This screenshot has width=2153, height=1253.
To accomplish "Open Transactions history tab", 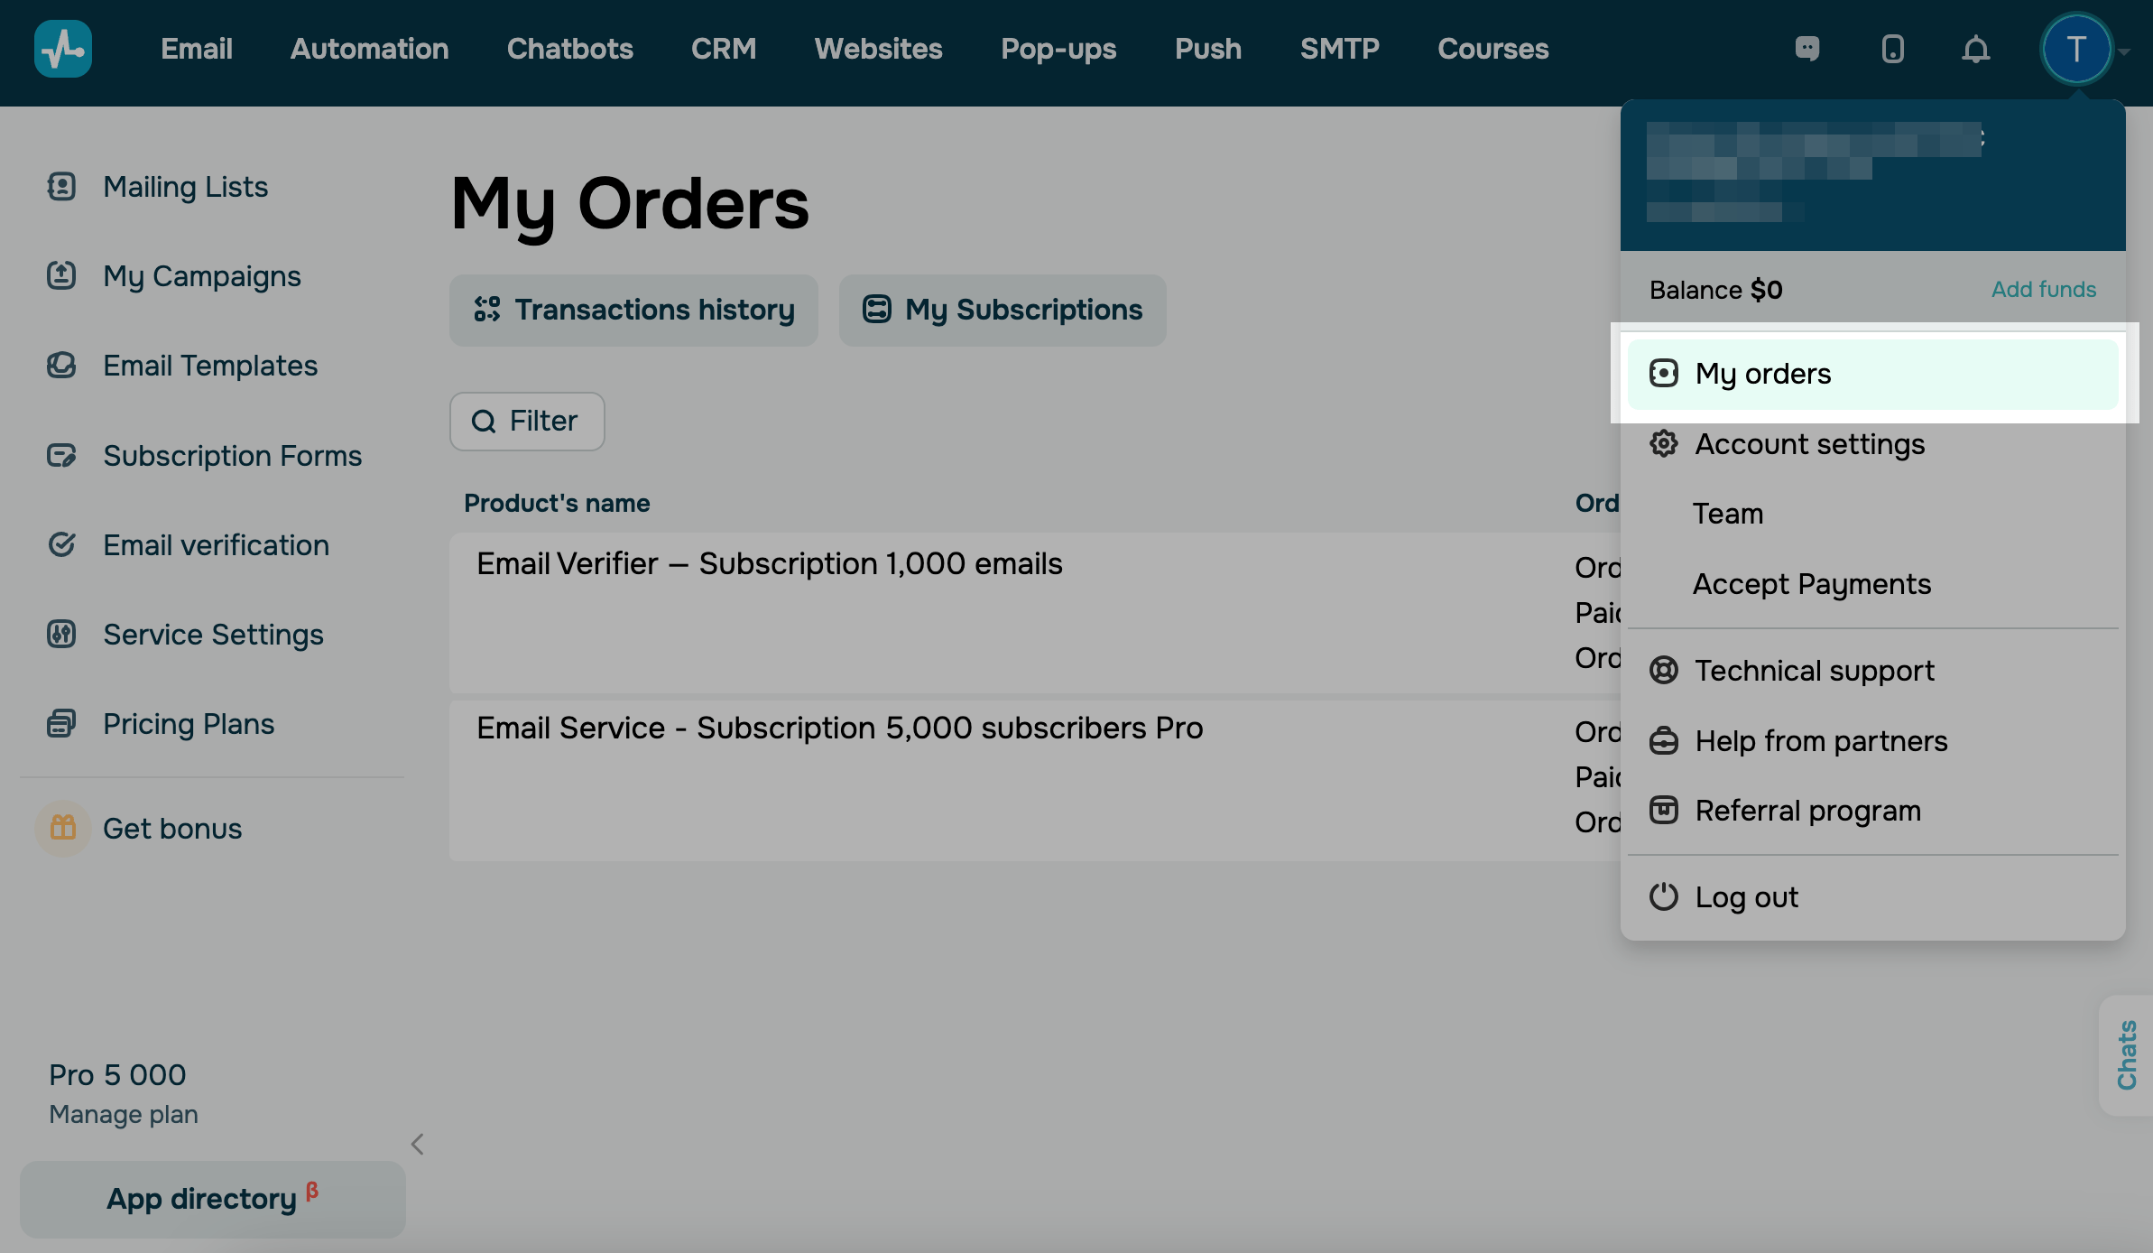I will [633, 310].
